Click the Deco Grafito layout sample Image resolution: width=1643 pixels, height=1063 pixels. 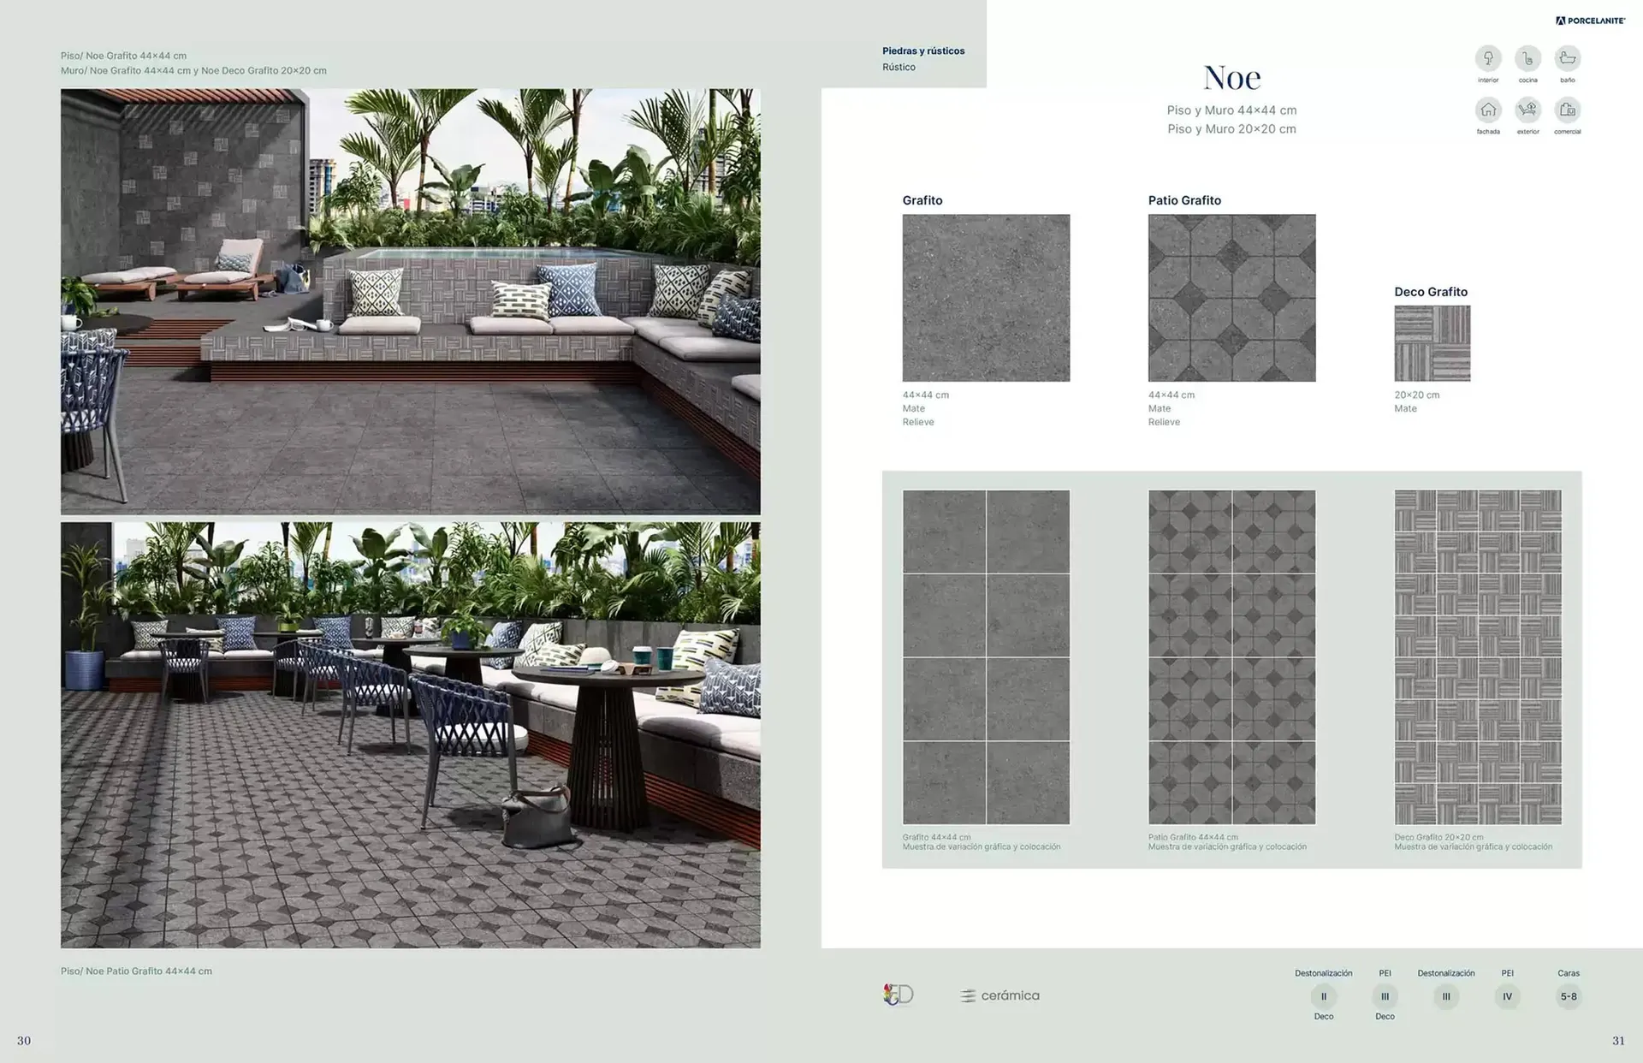click(x=1477, y=656)
